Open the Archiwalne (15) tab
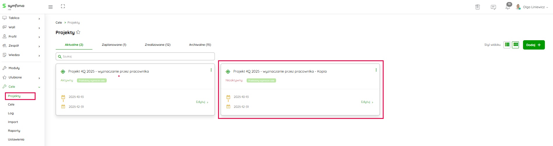 pyautogui.click(x=200, y=45)
